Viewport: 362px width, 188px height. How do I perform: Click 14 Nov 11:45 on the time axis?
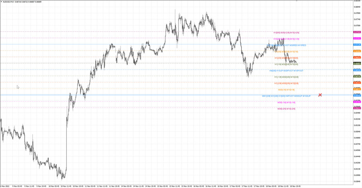138,186
